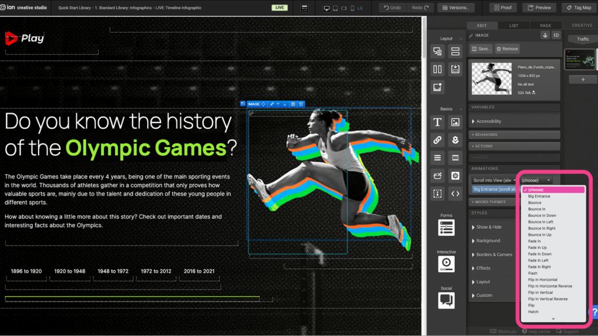Save the selected image
Screen dimensions: 598x336
click(x=481, y=49)
